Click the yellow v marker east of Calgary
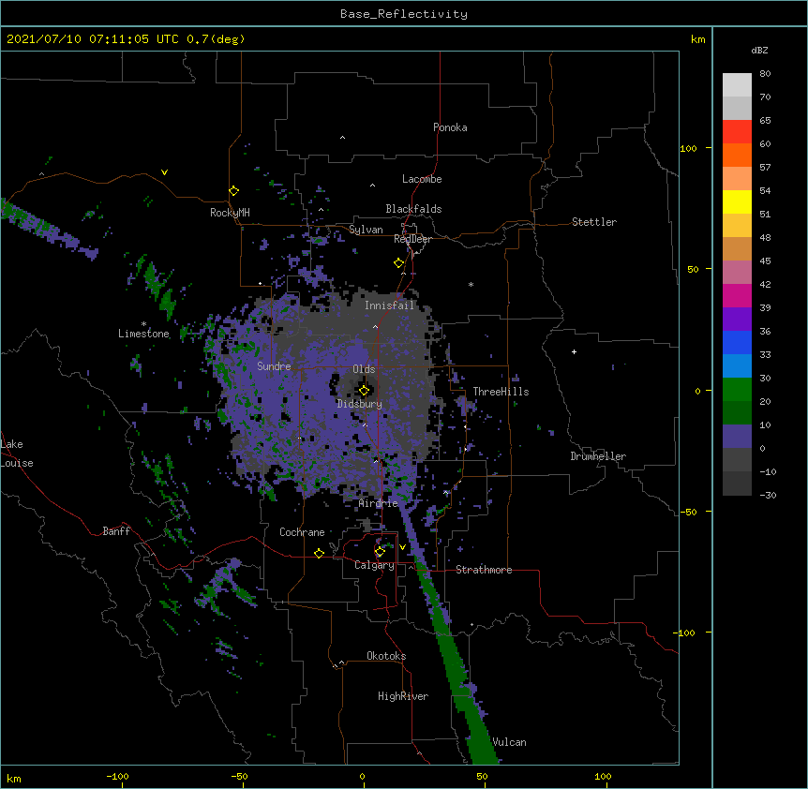 point(402,547)
